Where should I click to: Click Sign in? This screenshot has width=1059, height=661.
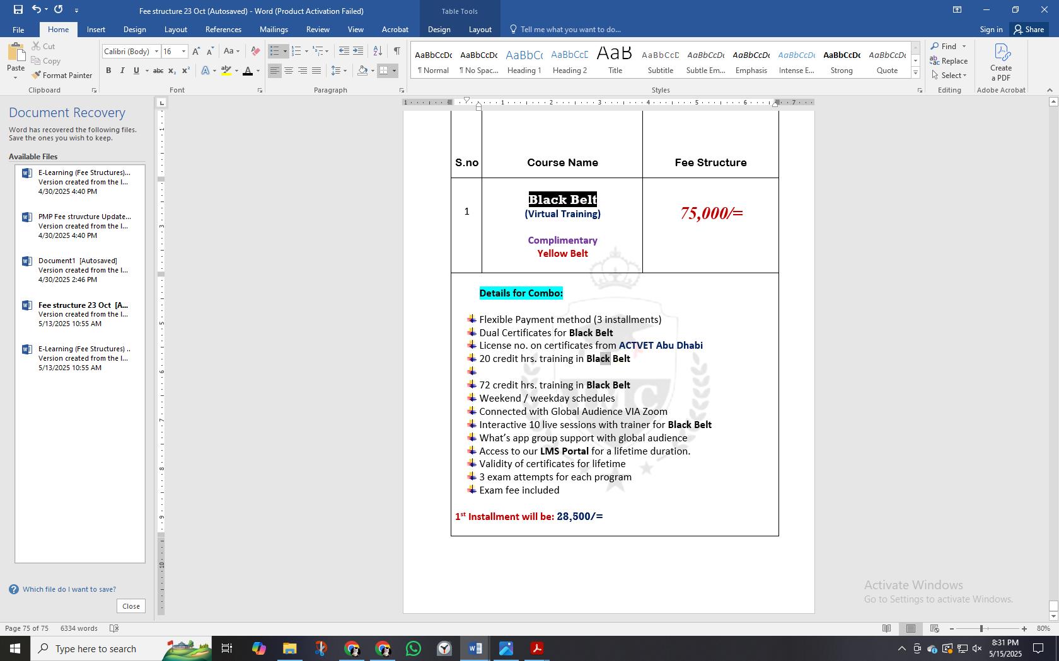(991, 30)
